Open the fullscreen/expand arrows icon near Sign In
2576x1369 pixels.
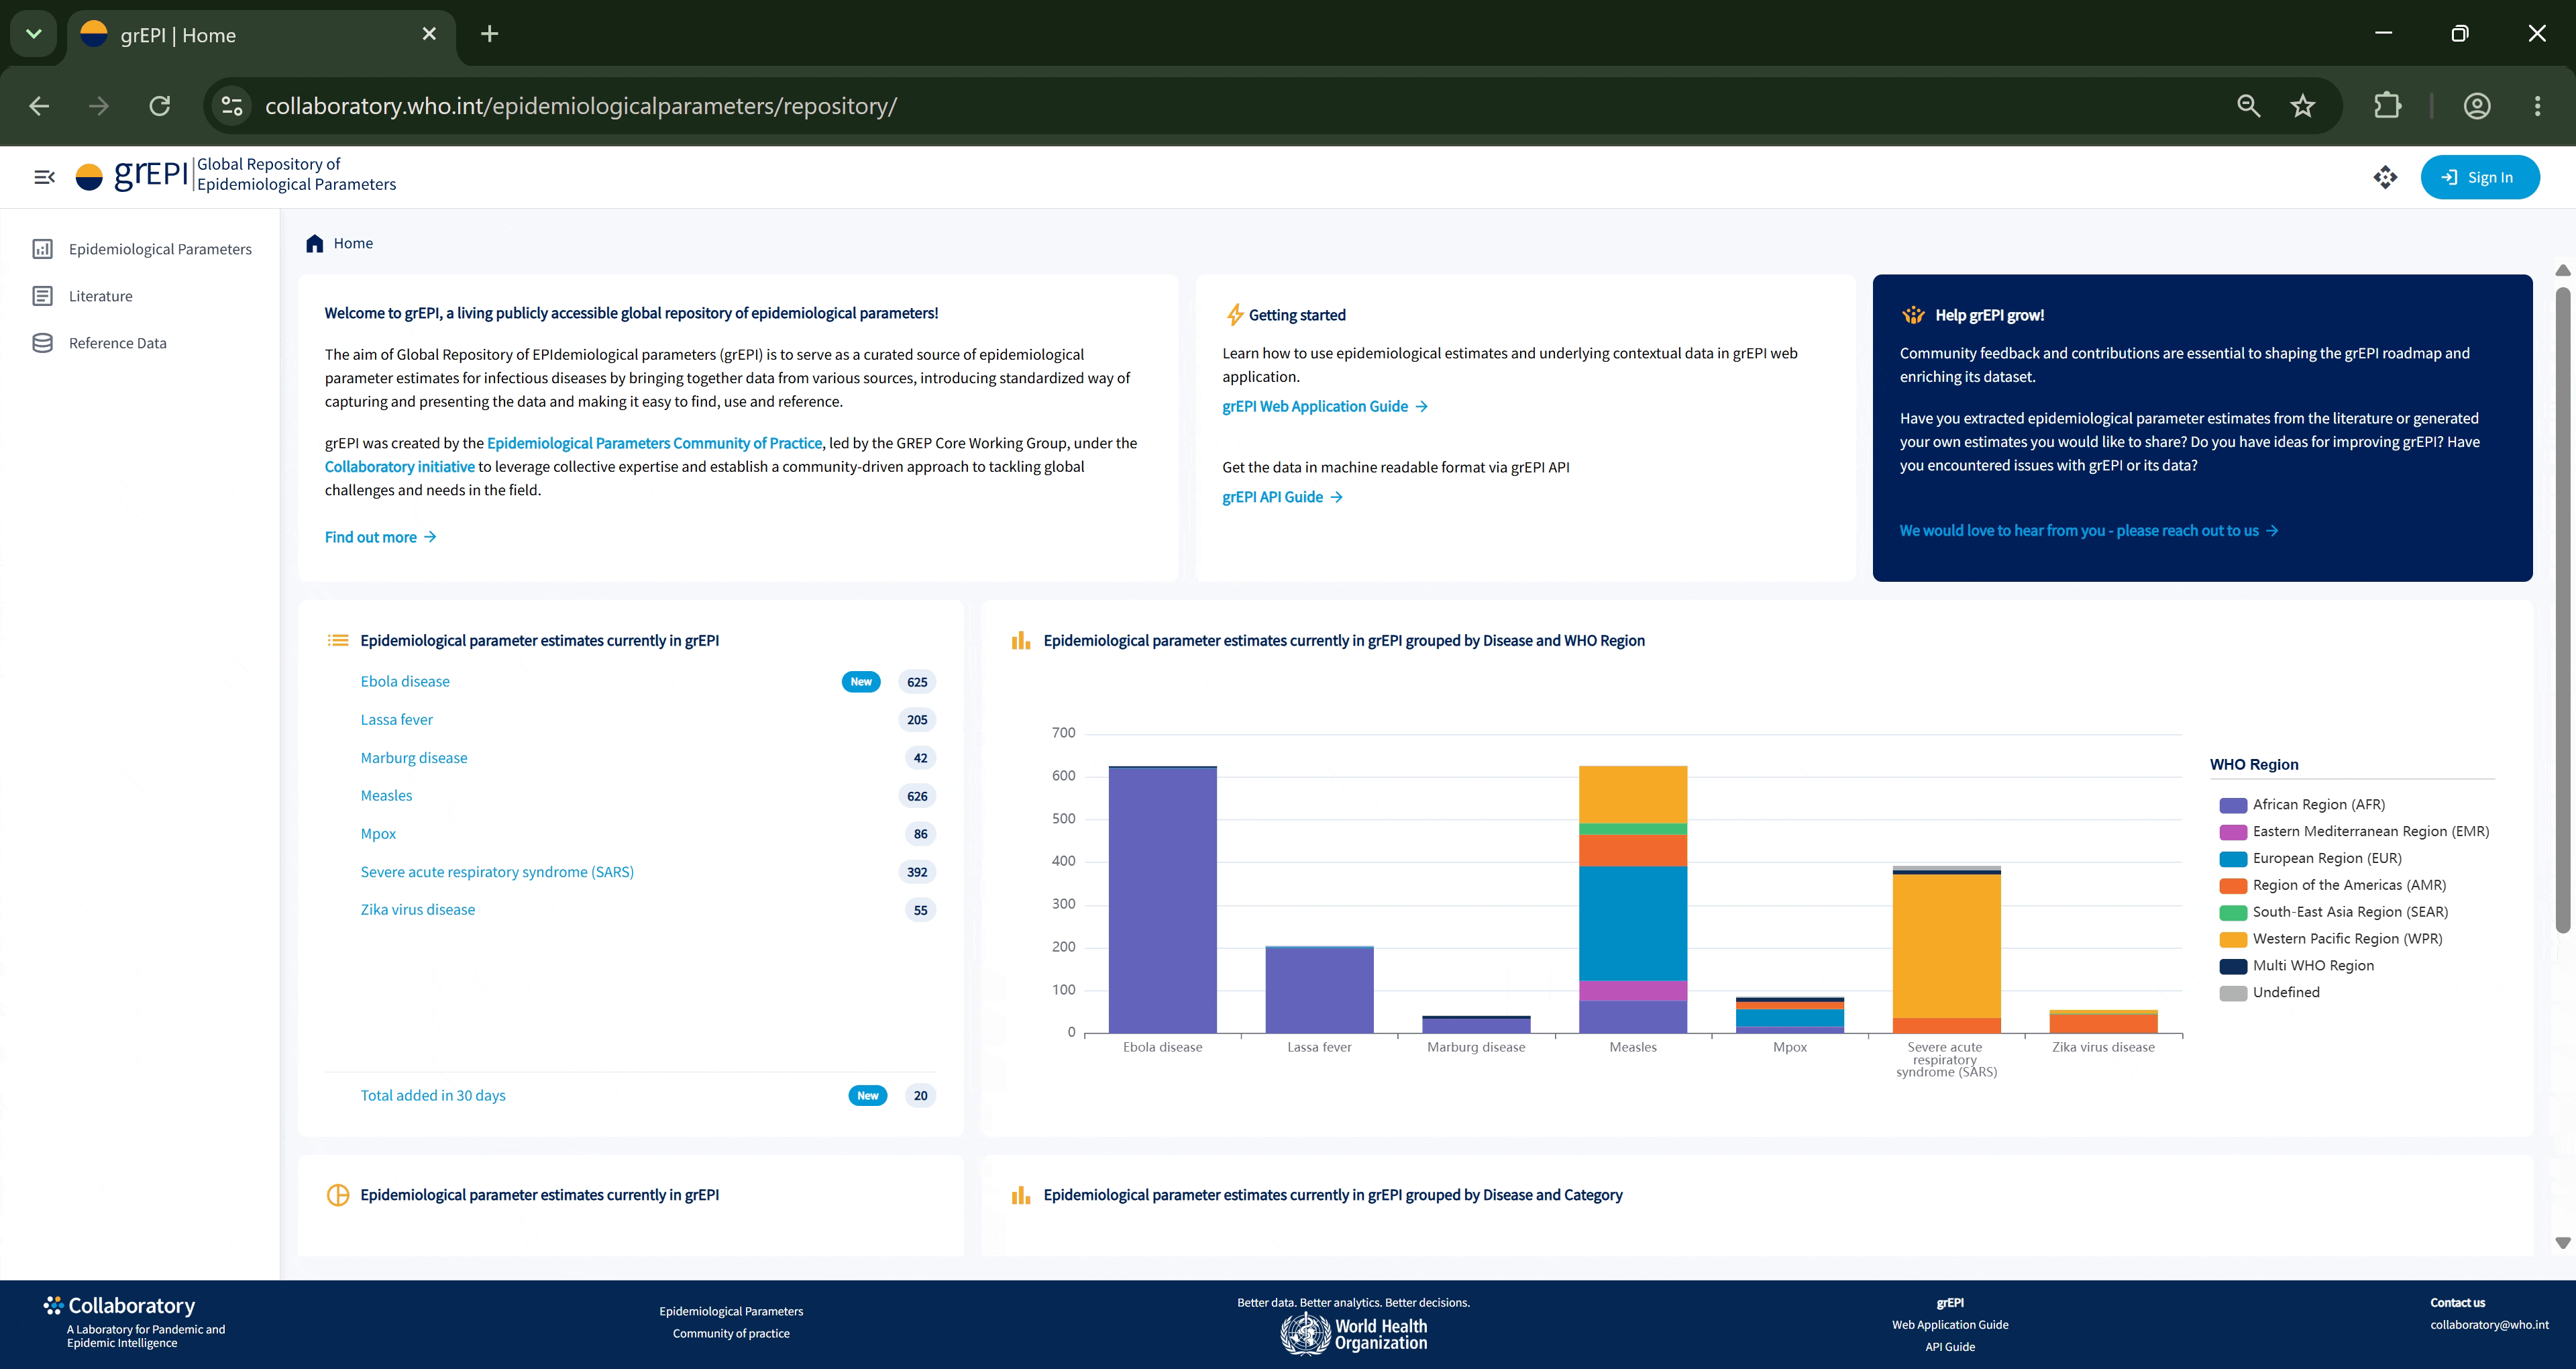click(2385, 177)
